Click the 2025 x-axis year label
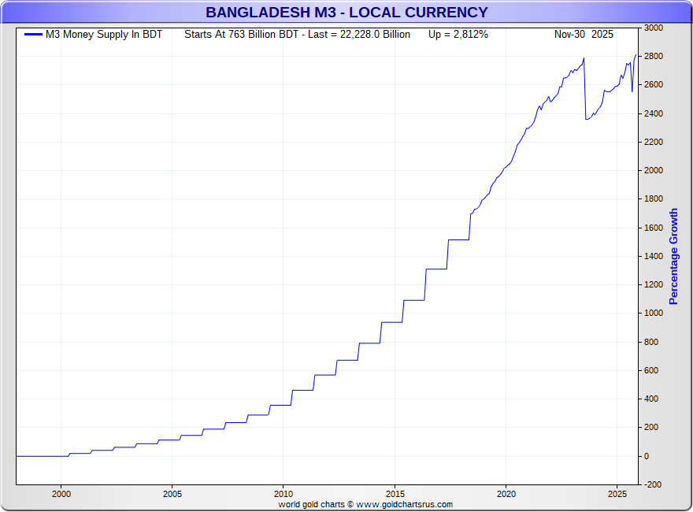The image size is (693, 512). point(617,494)
